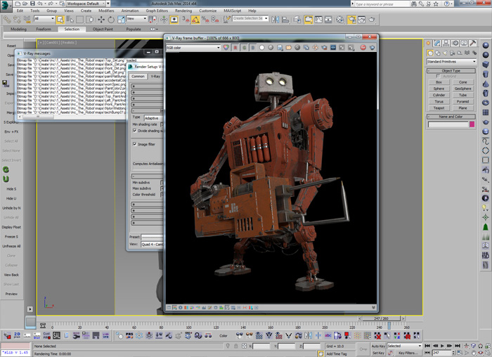The height and width of the screenshot is (357, 492).
Task: Toggle Divide shading subdivs checkbox
Action: click(135, 131)
